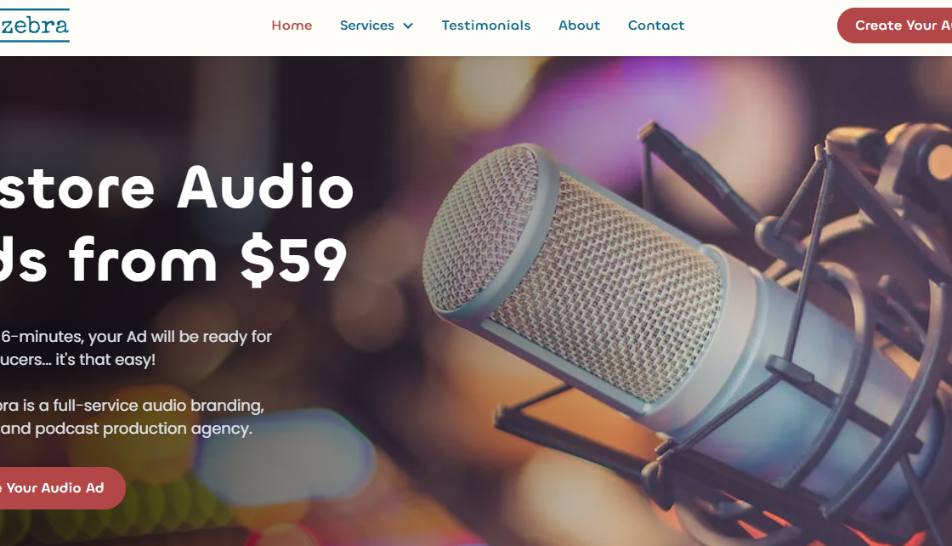Open the Services menu item

point(366,26)
